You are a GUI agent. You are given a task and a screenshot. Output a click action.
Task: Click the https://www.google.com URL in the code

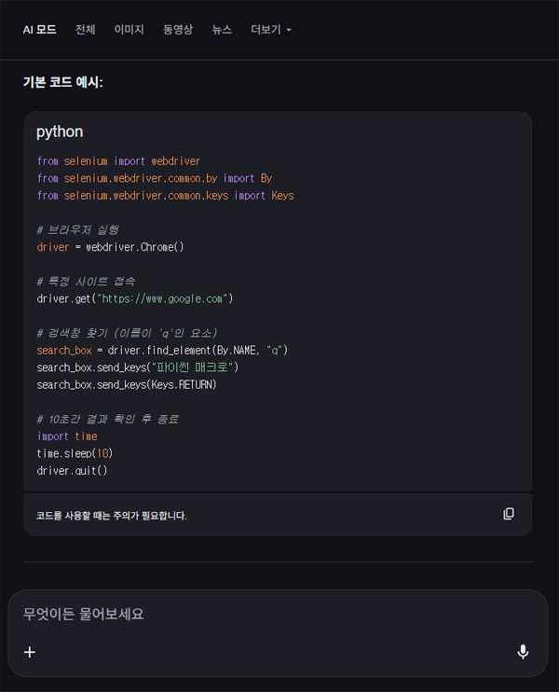(x=159, y=298)
